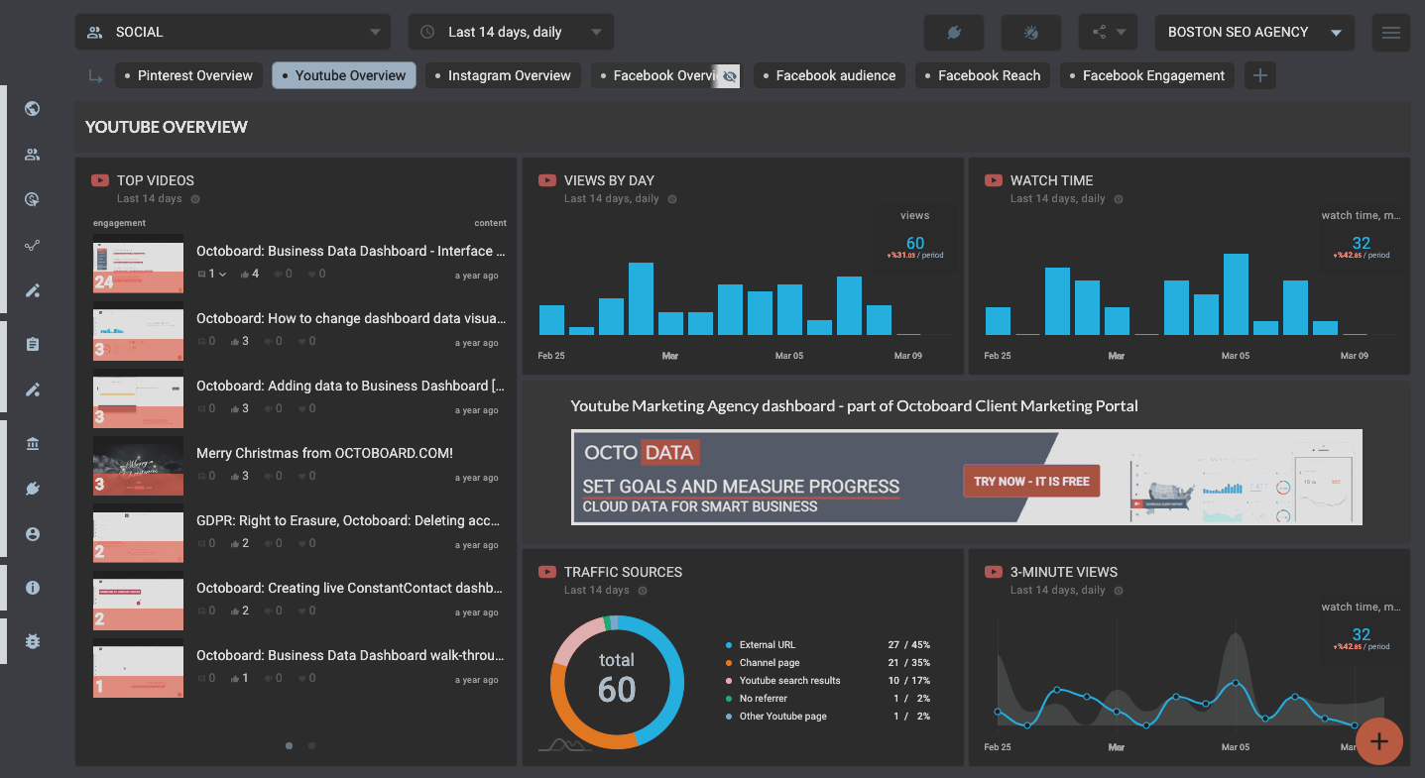Screen dimensions: 1425x778
Task: Click the YouTube logo in Views By Day header
Action: (547, 180)
